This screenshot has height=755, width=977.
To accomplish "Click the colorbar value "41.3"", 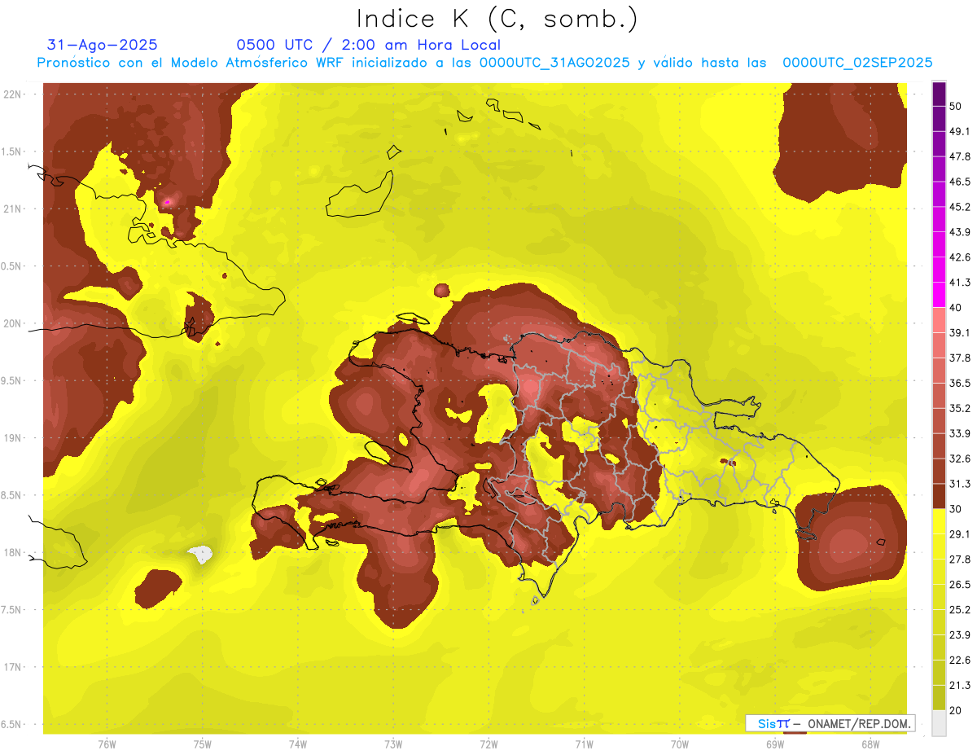I will coord(960,283).
